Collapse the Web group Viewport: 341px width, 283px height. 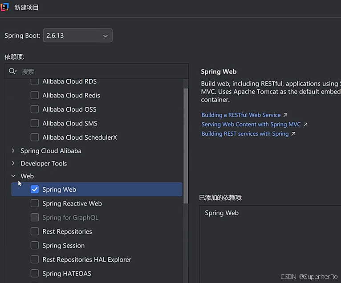(13, 176)
